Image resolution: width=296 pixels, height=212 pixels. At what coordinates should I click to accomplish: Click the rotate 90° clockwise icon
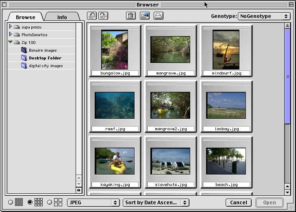point(103,16)
